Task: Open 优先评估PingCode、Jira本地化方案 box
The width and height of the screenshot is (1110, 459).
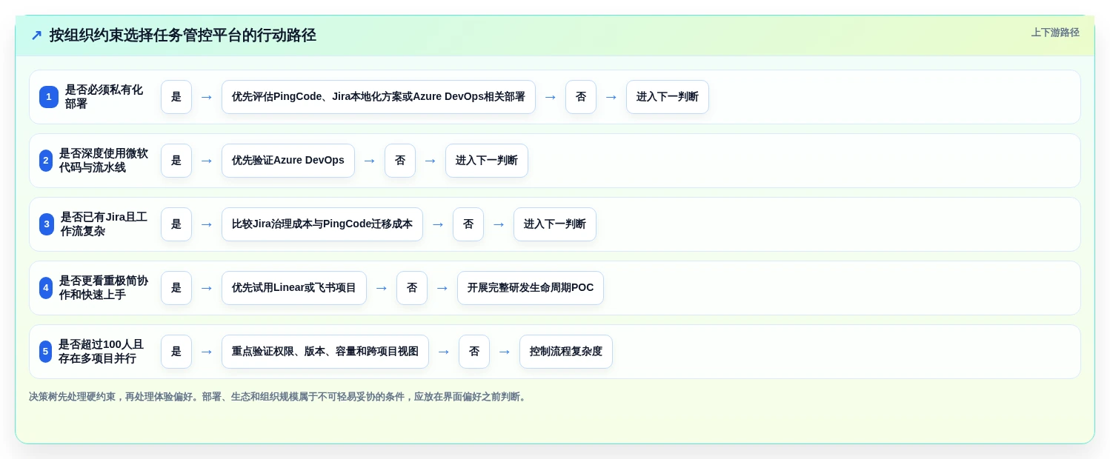Action: coord(379,97)
